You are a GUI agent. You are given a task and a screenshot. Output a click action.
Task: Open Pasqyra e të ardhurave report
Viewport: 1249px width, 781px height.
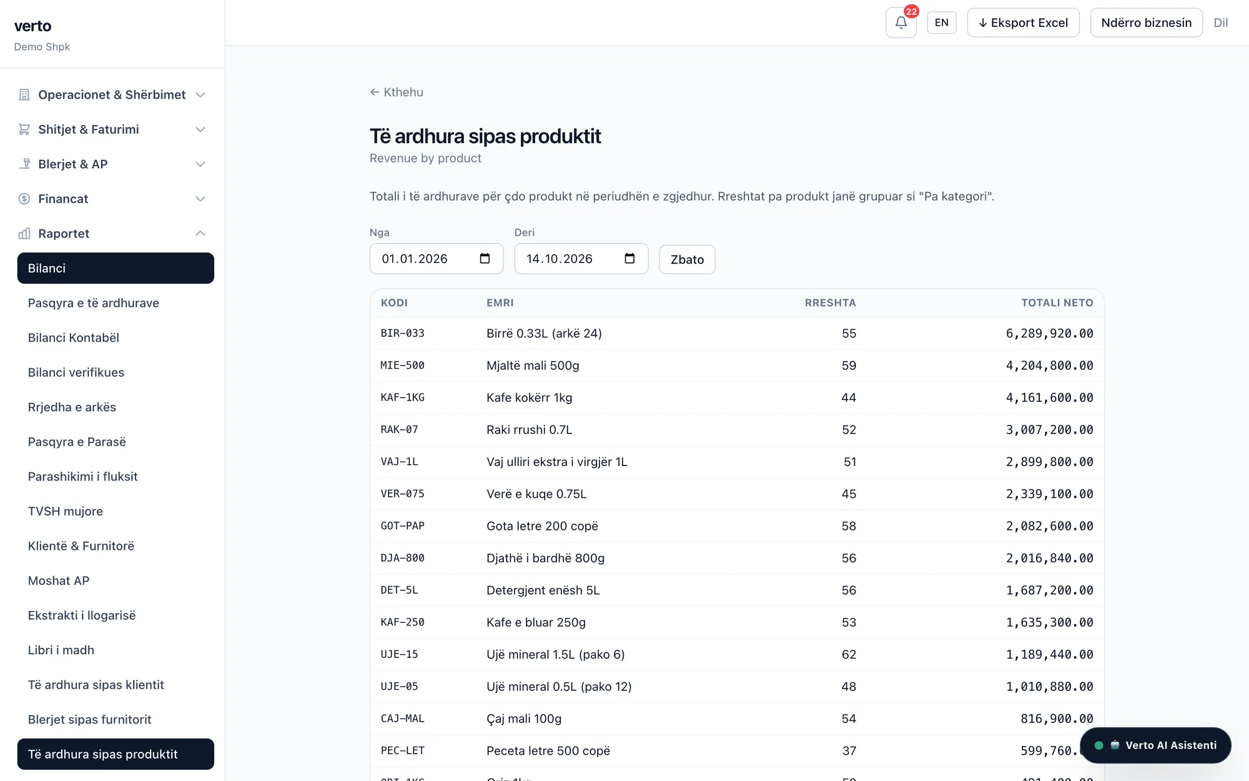click(116, 303)
